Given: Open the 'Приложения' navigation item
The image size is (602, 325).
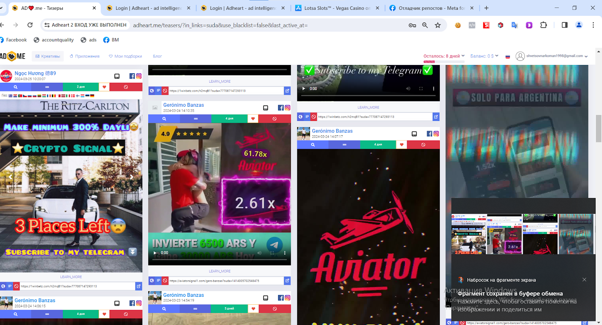Looking at the screenshot, I should [x=85, y=56].
